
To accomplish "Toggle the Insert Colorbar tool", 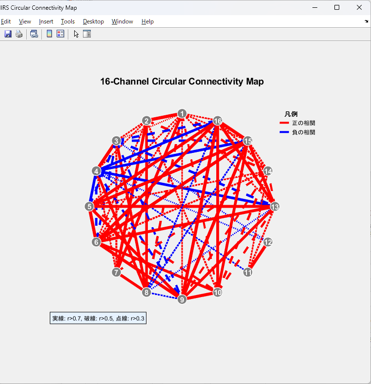I will click(49, 34).
